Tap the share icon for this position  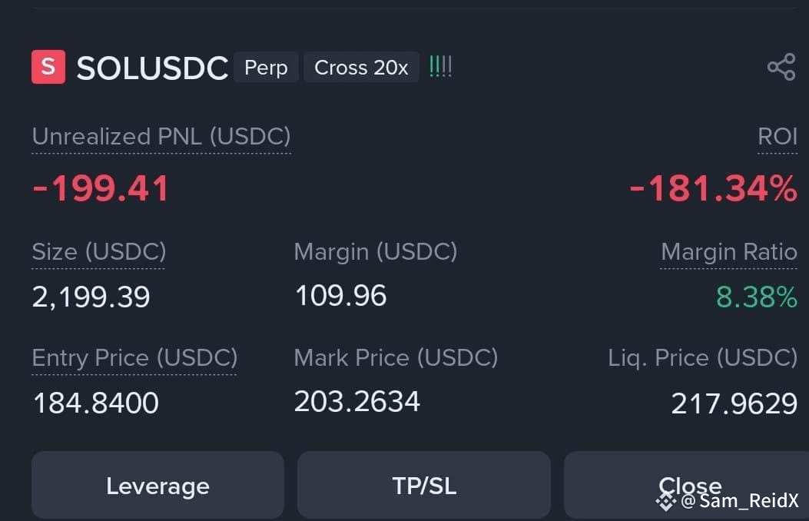coord(781,67)
